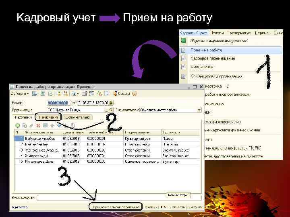Click the Подразделение column header
The width and height of the screenshot is (290, 217).
[142, 133]
